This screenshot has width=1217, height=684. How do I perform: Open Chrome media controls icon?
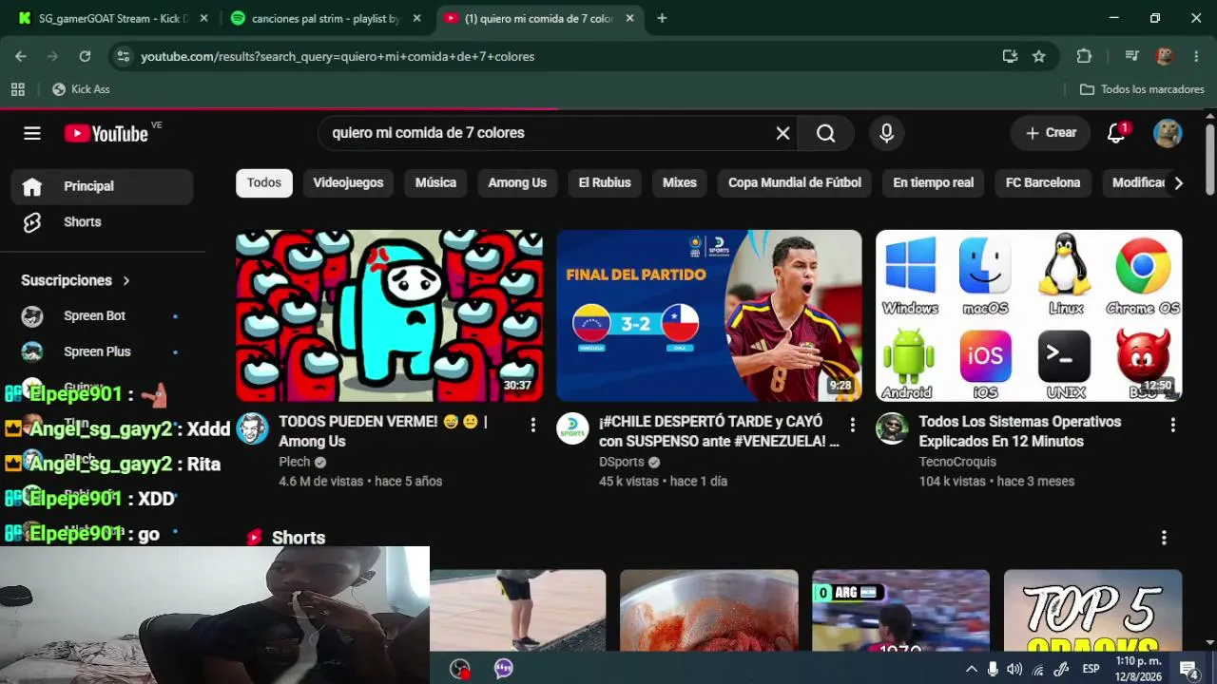tap(1131, 56)
